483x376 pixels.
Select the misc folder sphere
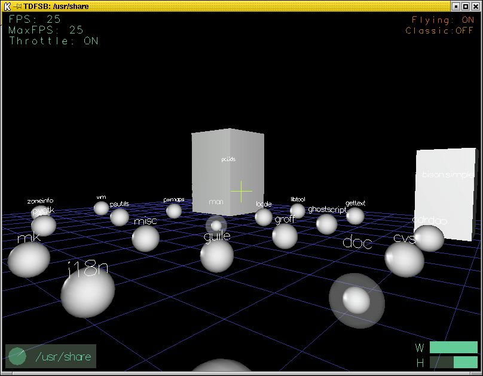[145, 238]
